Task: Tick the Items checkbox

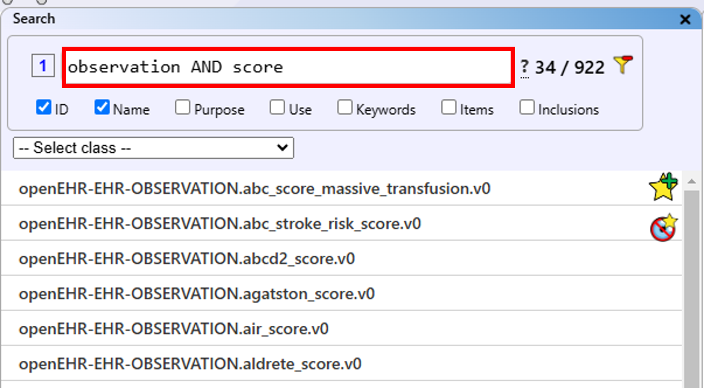Action: (448, 107)
